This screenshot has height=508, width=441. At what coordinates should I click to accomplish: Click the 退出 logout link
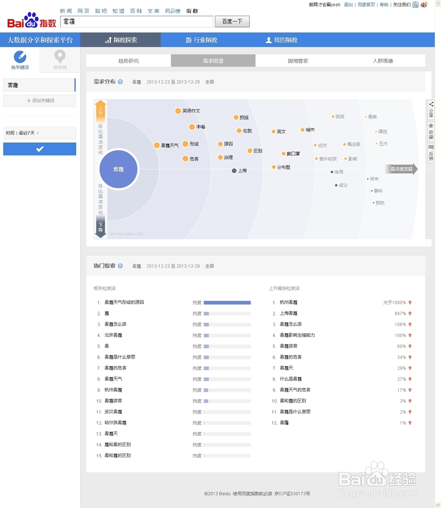pyautogui.click(x=348, y=5)
